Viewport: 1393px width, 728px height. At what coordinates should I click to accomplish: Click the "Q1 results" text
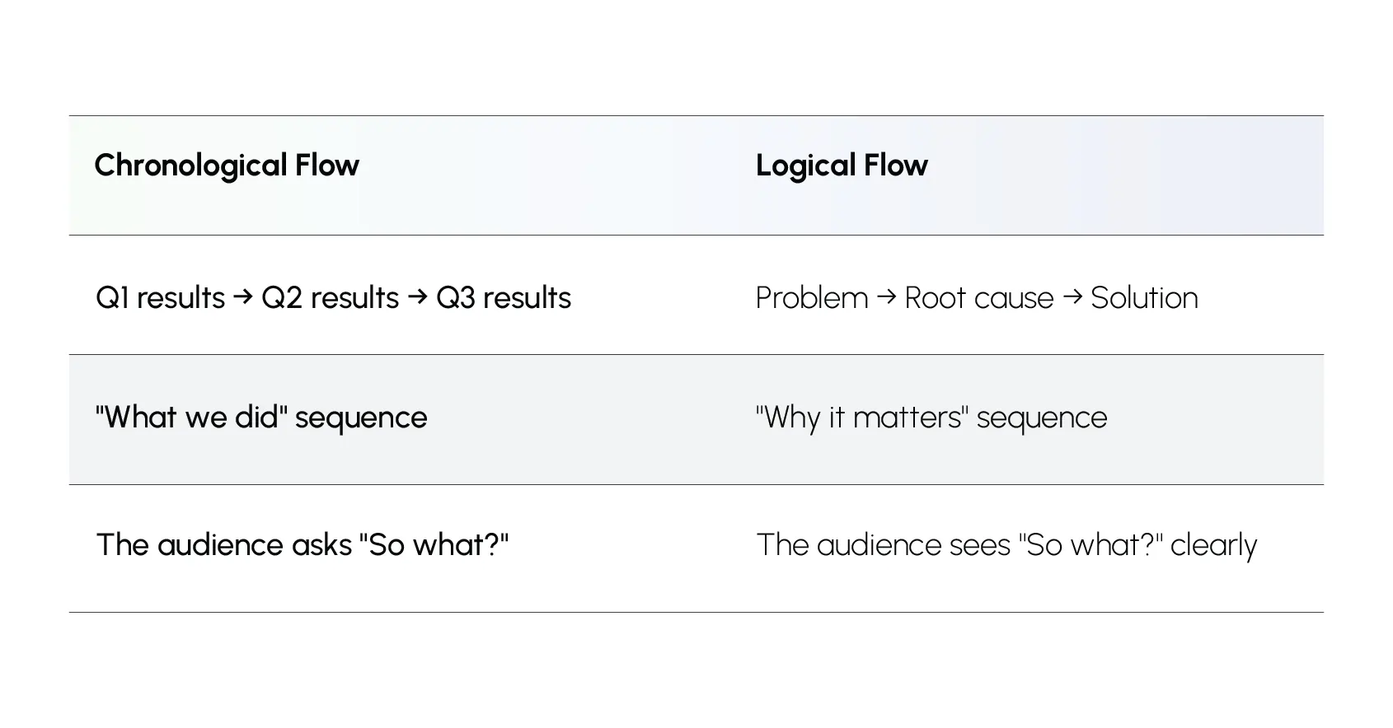pos(160,298)
